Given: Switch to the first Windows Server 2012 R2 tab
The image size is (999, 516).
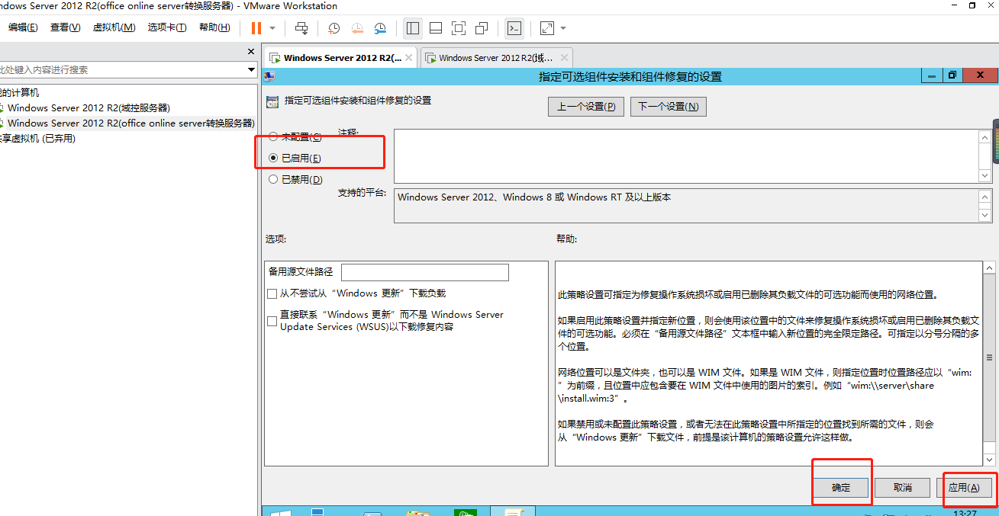Looking at the screenshot, I should (342, 57).
